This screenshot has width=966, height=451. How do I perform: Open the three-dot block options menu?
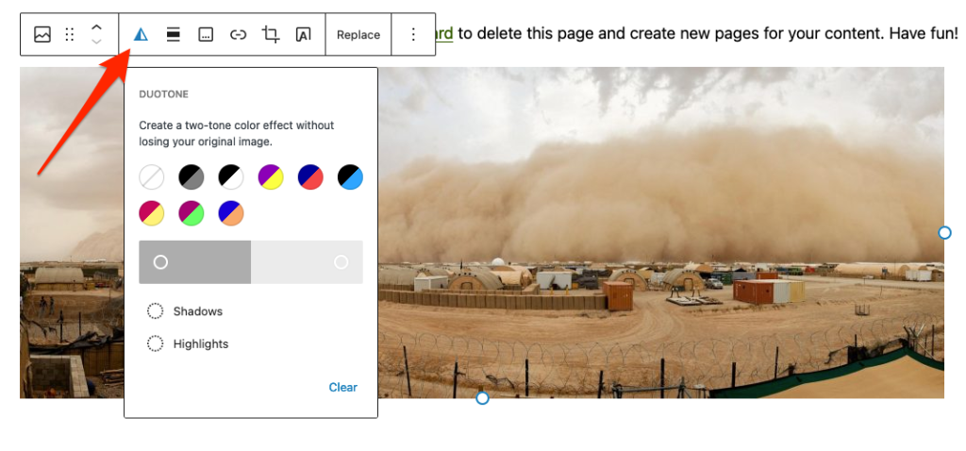[x=413, y=35]
